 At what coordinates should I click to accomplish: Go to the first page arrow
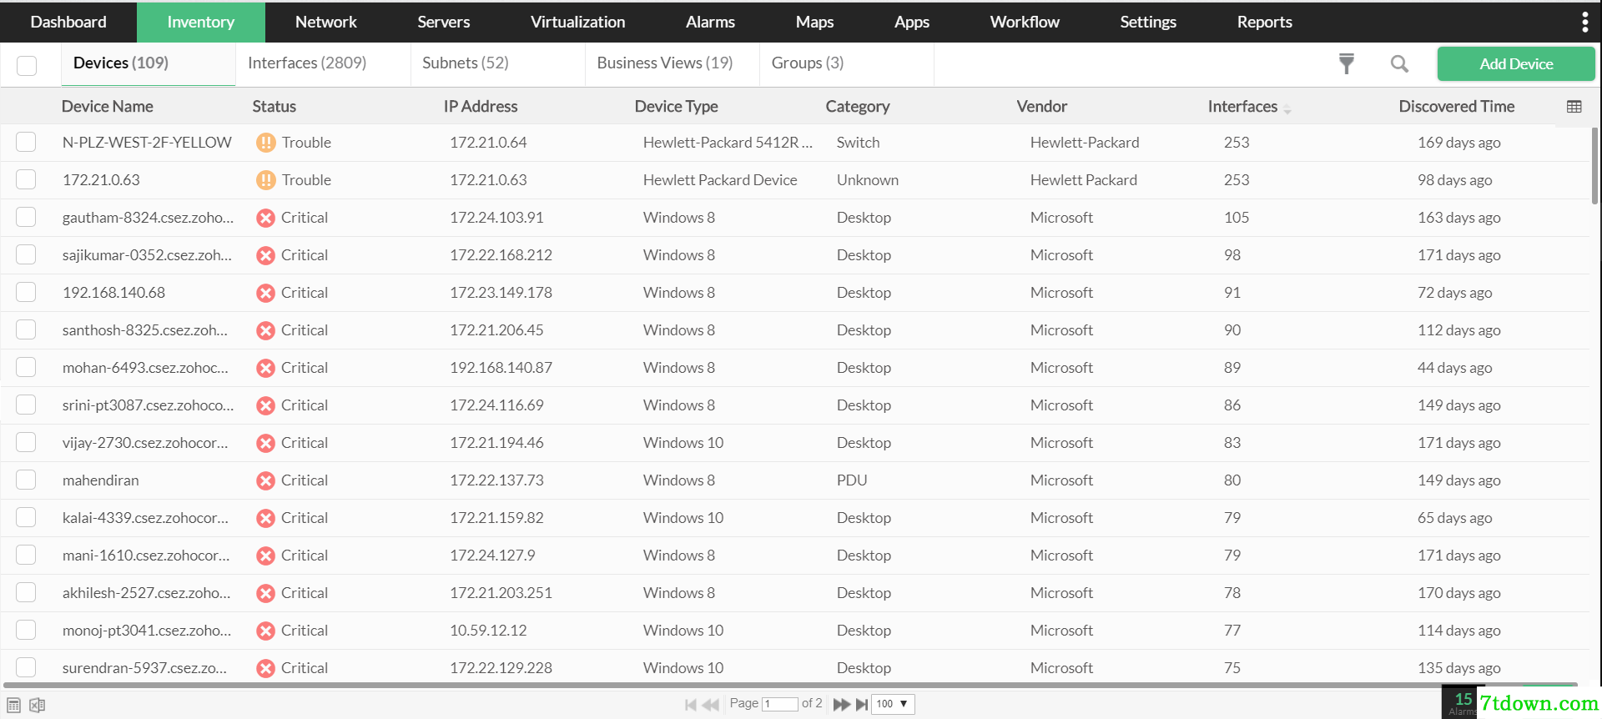pos(691,704)
